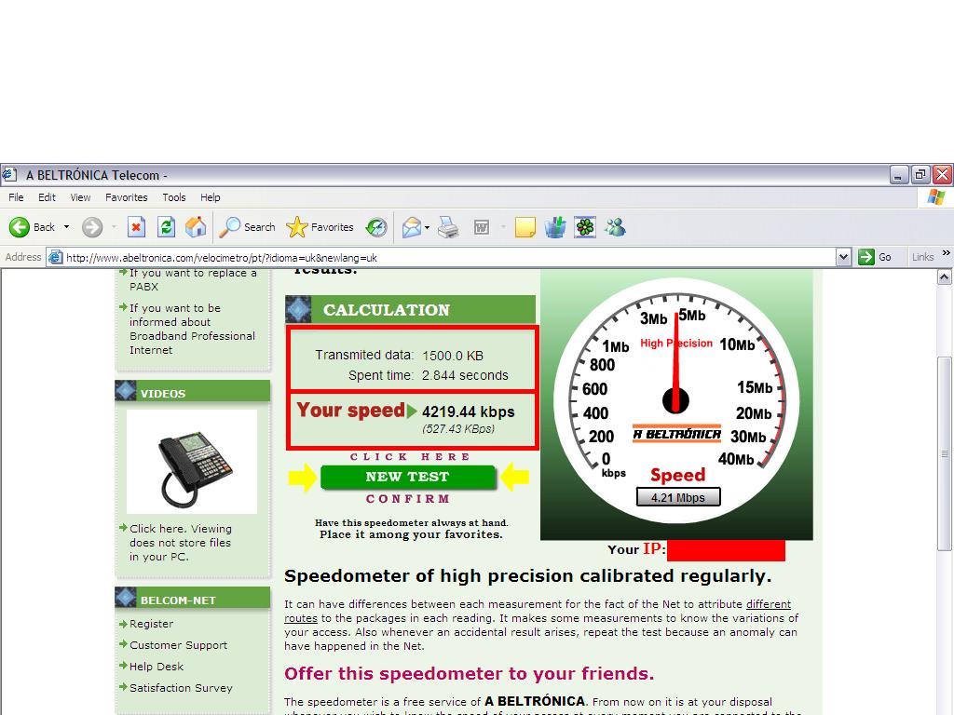Open the Mail button dropdown arrow
Screen dimensions: 954x715
(427, 227)
